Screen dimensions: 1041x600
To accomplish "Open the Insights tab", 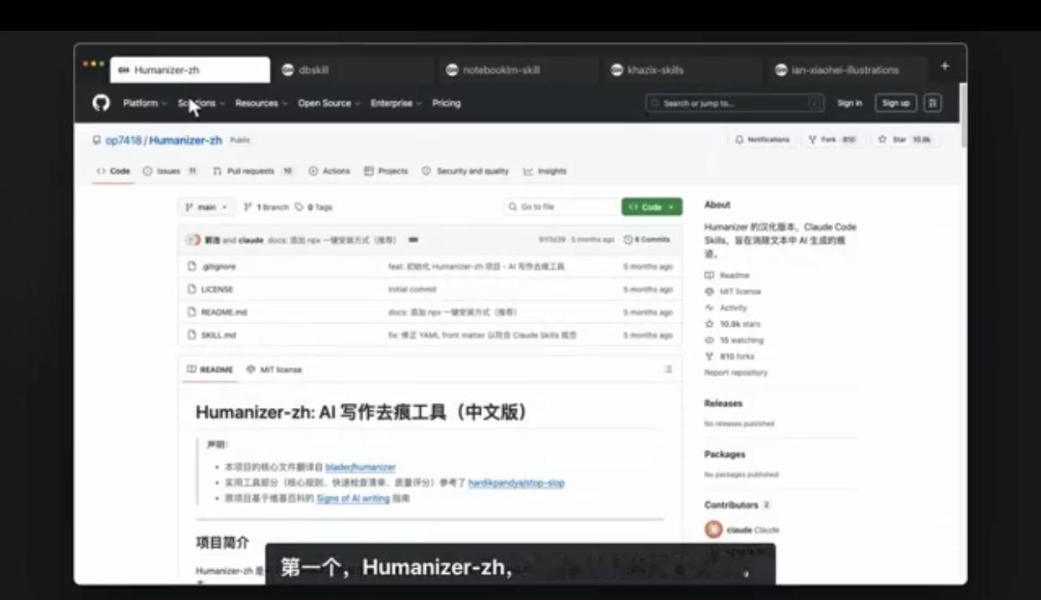I will point(545,171).
